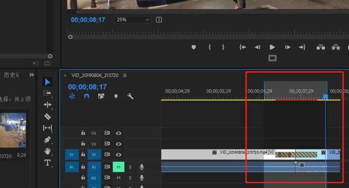Screen dimensions: 349x188
Task: Toggle timeline Snap magnet icon
Action: pyautogui.click(x=87, y=96)
